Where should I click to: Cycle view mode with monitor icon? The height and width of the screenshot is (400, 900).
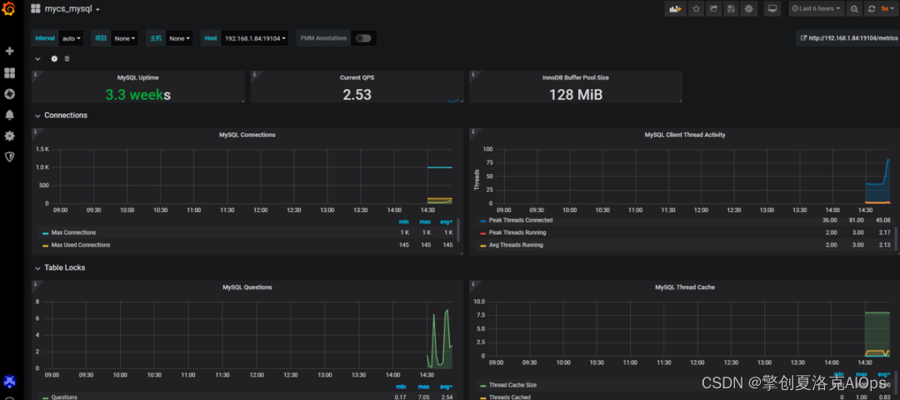click(x=772, y=8)
